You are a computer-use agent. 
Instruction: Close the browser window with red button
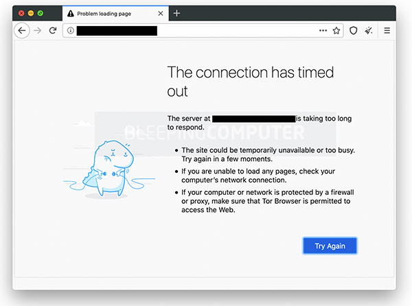21,13
